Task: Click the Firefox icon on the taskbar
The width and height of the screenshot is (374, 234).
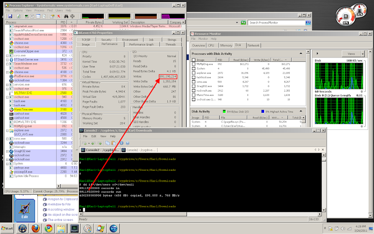Action: click(x=36, y=228)
